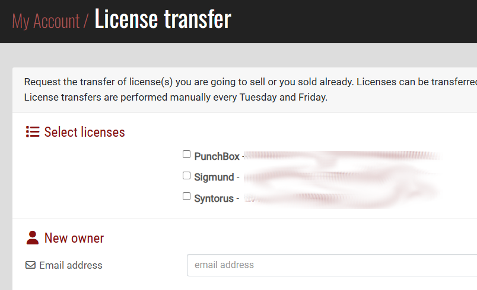Viewport: 477px width, 290px height.
Task: Check the Syntorus license checkbox
Action: (186, 196)
